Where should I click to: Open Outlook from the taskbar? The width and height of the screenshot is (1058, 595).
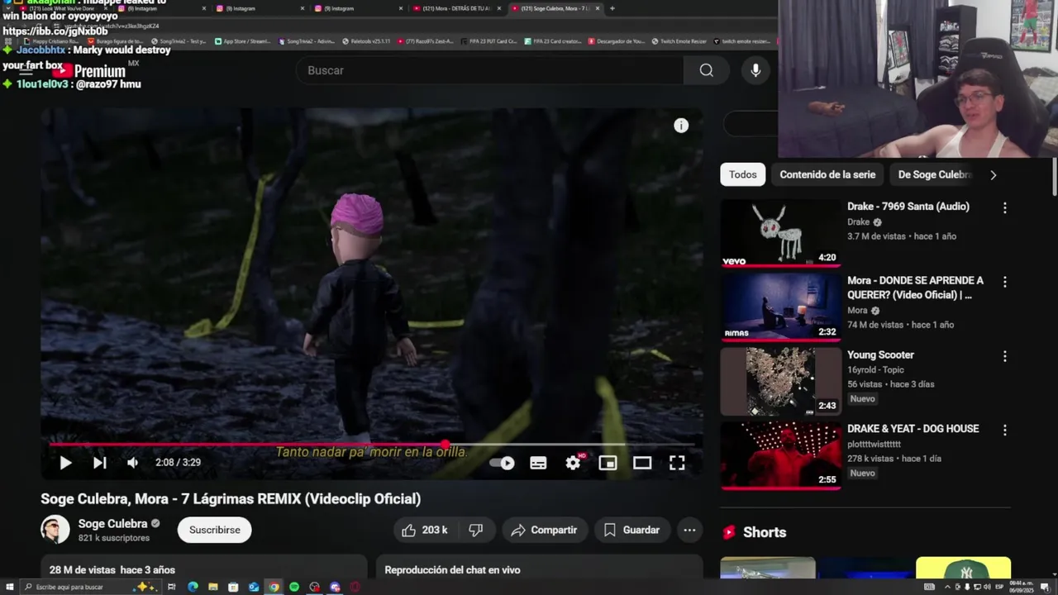[x=254, y=587]
